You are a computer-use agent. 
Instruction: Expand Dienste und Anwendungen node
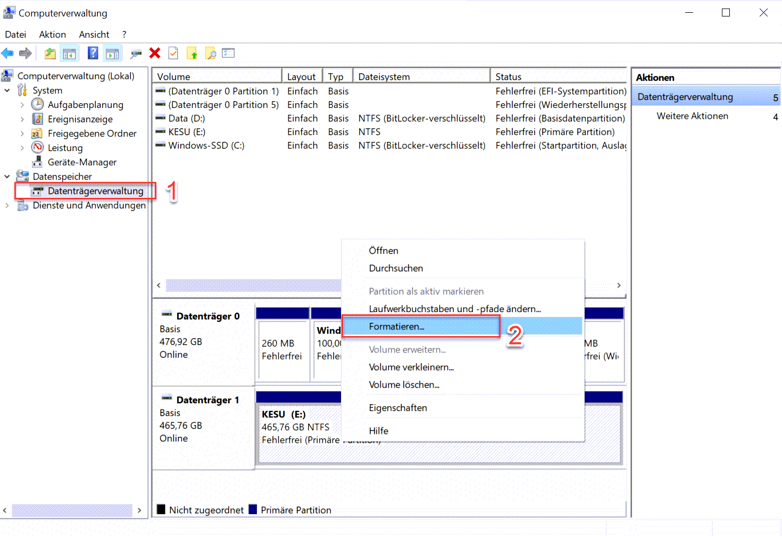click(7, 205)
